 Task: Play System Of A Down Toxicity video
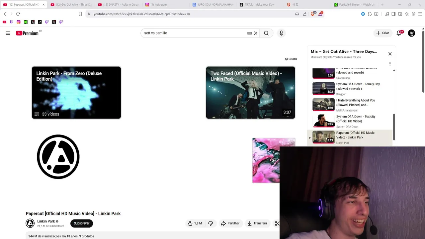352,121
